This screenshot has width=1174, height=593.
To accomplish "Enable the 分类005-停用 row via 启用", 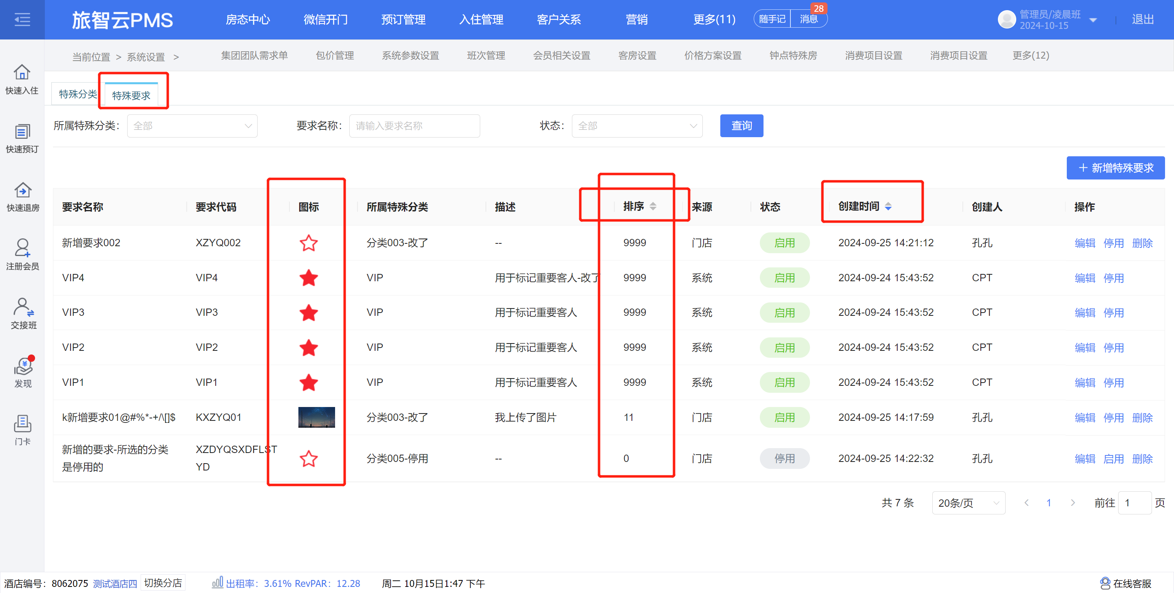I will [x=1113, y=458].
